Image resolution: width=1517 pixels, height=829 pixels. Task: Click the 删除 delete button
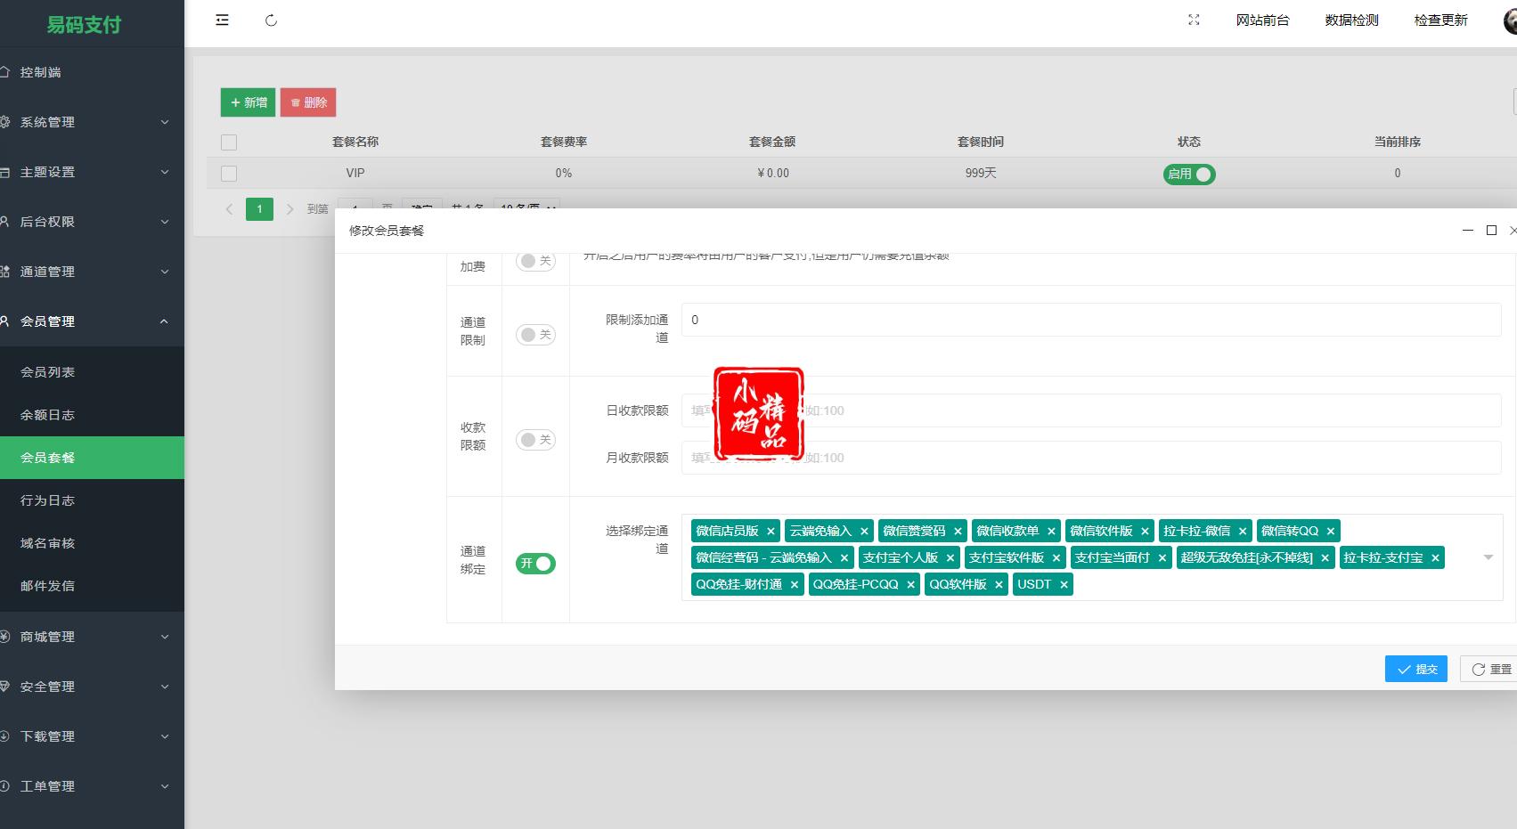308,102
